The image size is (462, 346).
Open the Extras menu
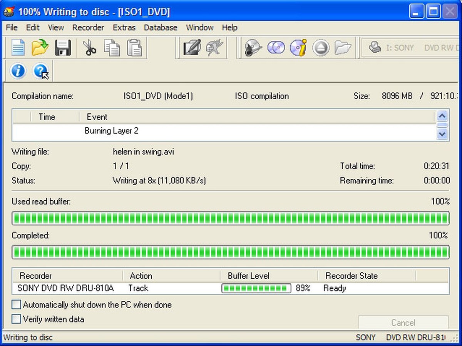click(124, 28)
